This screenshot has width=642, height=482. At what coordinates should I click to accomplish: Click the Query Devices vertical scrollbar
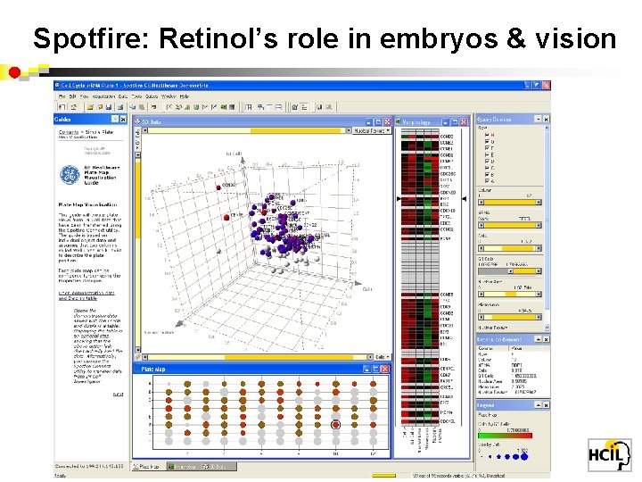[547, 228]
